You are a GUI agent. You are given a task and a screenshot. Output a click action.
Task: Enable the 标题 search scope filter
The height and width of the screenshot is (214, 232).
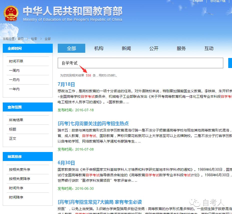[12, 129]
